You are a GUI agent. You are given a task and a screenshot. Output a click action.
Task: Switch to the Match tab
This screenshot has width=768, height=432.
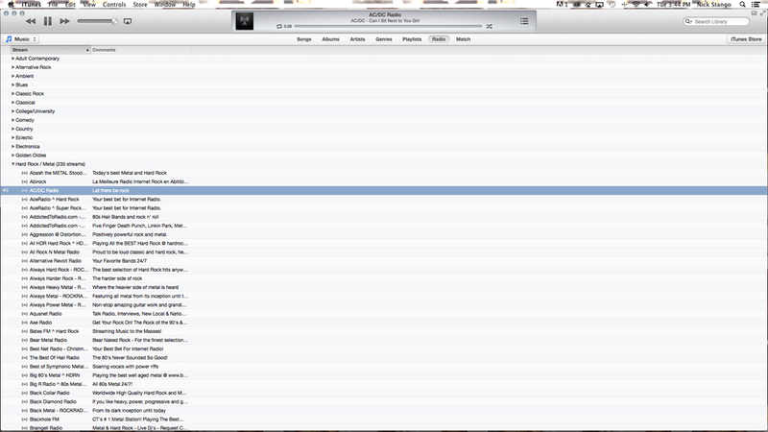[464, 39]
